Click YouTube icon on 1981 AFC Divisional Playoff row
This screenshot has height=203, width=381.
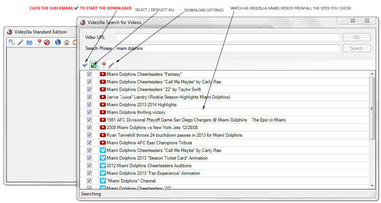[103, 120]
